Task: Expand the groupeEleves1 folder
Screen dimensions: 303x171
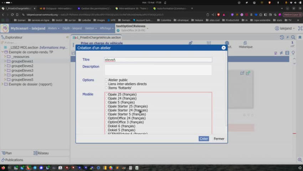Action: [x=5, y=61]
